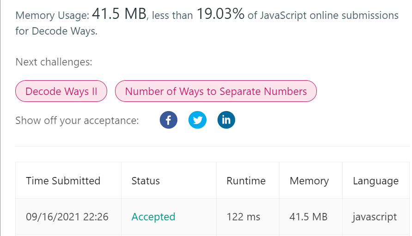Image resolution: width=412 pixels, height=236 pixels.
Task: Click the large 41.5 MB memory usage value
Action: (x=119, y=14)
